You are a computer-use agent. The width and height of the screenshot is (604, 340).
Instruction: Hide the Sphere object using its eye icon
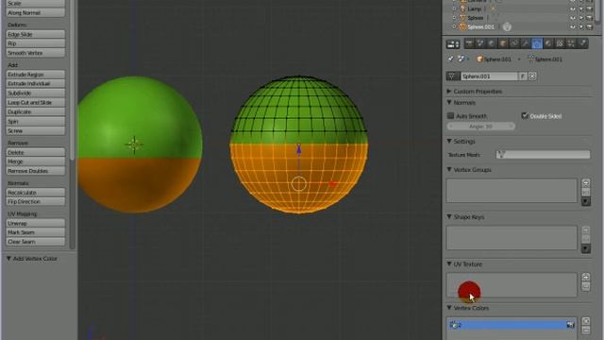573,18
